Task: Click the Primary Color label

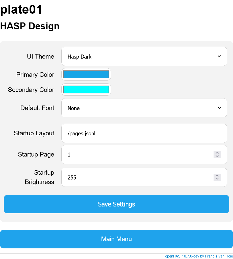Action: [x=35, y=75]
